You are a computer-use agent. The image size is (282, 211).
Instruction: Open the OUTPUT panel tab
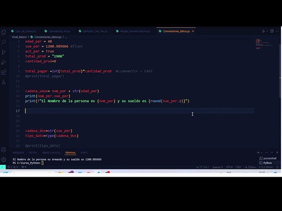click(33, 153)
